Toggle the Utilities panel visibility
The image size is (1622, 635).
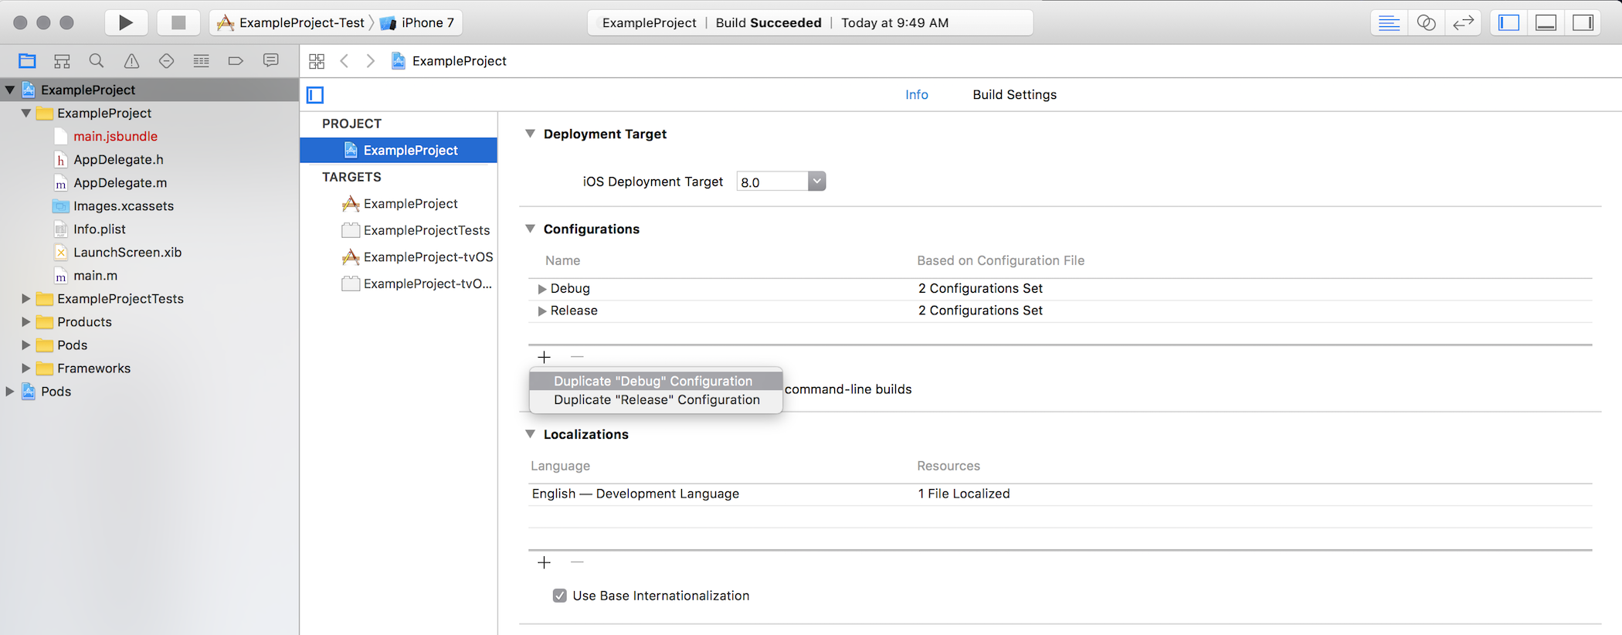click(1583, 22)
